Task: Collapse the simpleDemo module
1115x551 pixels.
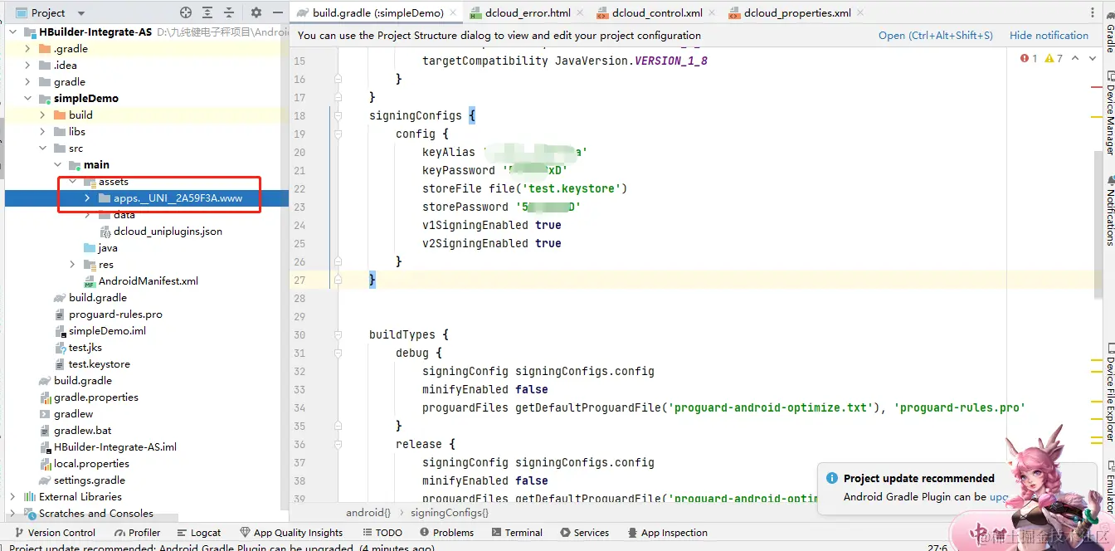Action: (x=27, y=99)
